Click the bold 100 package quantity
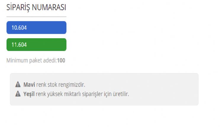Viewport: 222px width, 127px height. click(x=61, y=60)
